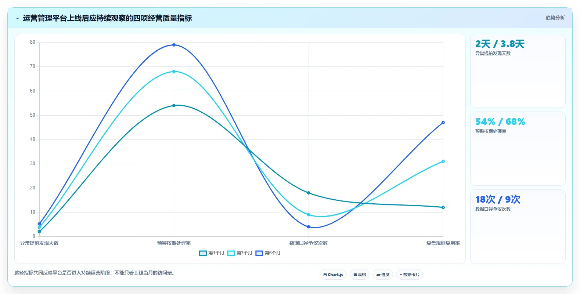Click the header title 运营管理平台上线后应持续观察的四项经营质量指标
The width and height of the screenshot is (580, 294).
[x=107, y=18]
